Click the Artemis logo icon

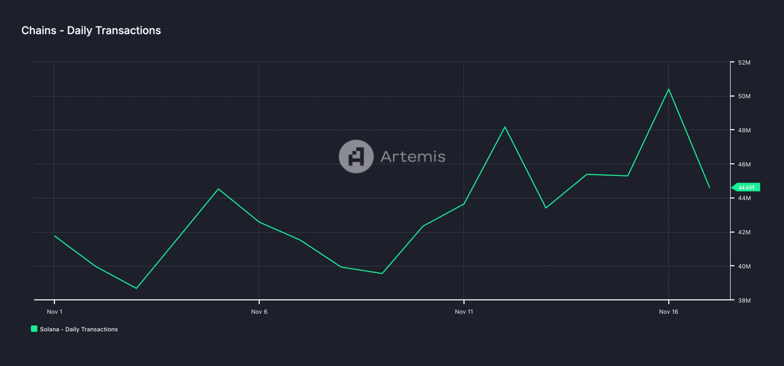pyautogui.click(x=356, y=157)
